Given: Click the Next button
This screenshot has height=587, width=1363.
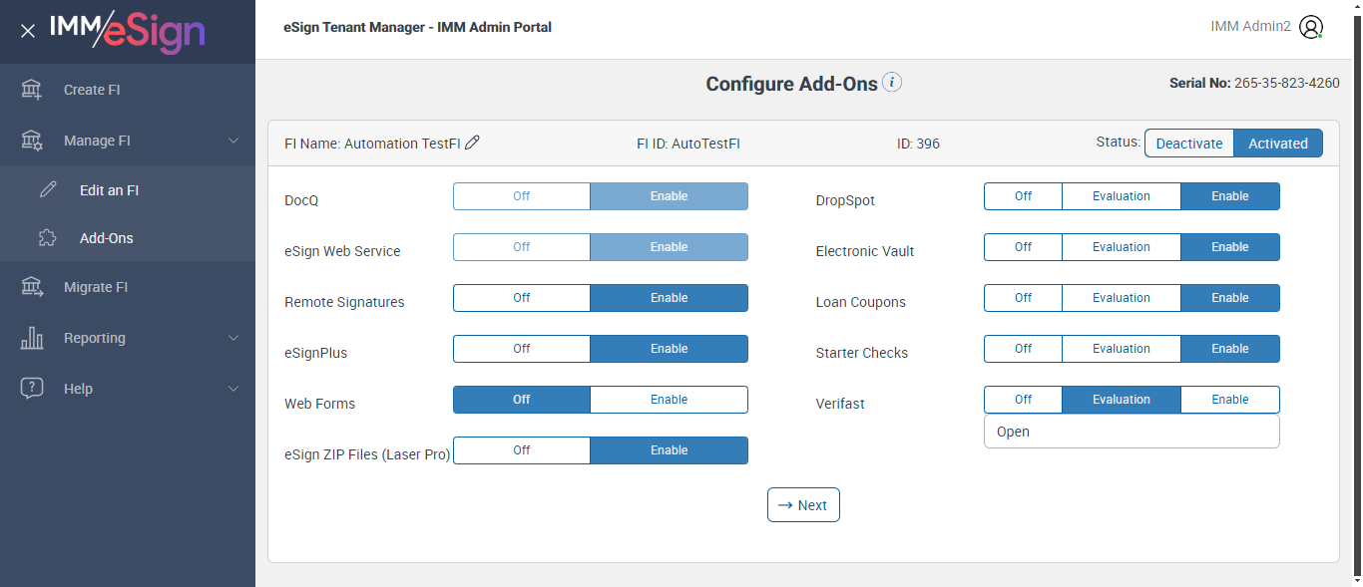Looking at the screenshot, I should coord(803,505).
